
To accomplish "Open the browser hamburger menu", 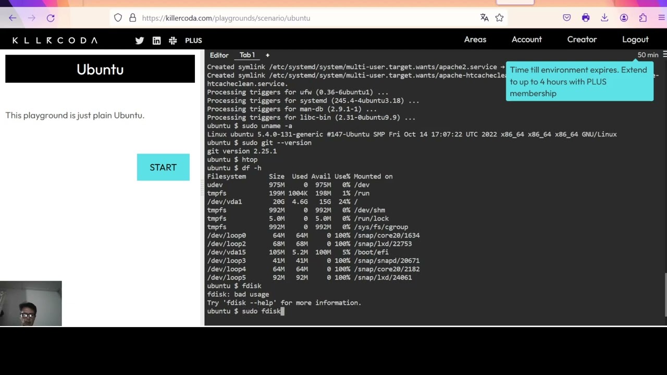I will (x=661, y=18).
